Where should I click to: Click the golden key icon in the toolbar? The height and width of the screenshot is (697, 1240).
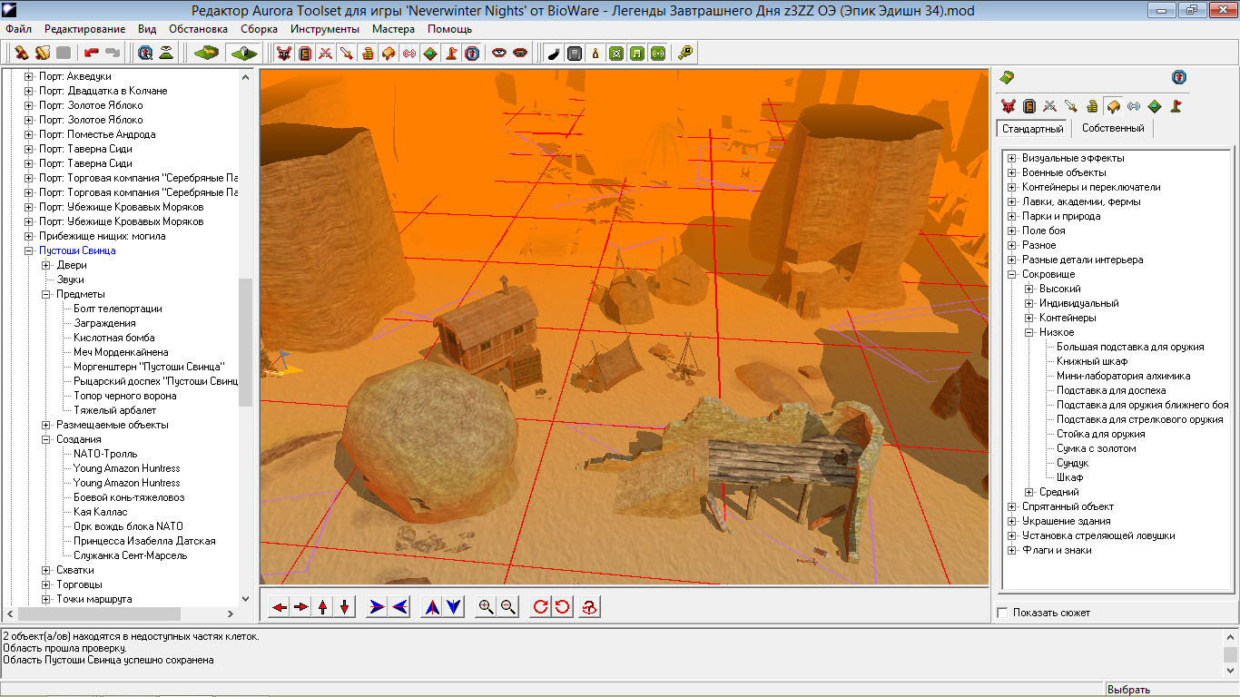(685, 54)
